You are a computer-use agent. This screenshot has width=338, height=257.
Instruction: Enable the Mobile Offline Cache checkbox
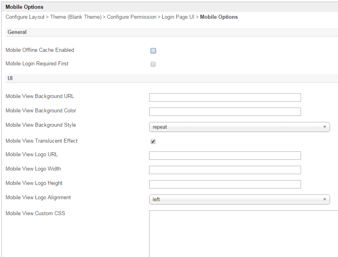pyautogui.click(x=153, y=51)
